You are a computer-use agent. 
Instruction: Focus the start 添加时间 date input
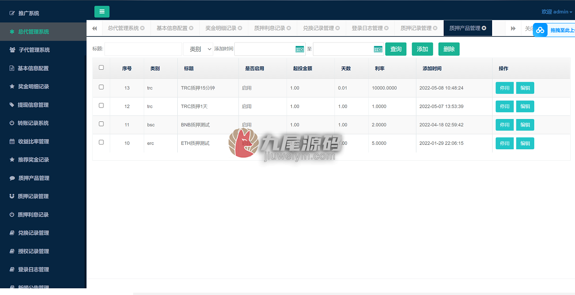point(270,49)
